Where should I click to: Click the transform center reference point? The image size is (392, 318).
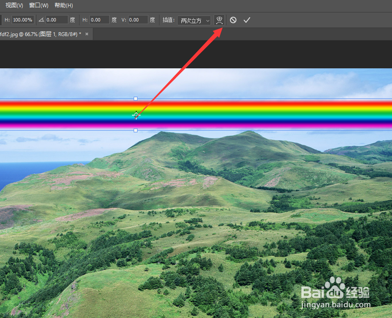coord(136,115)
